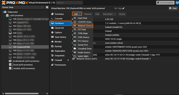Click the vmdisk storage icon
The width and height of the screenshot is (179, 95).
click(x=10, y=69)
